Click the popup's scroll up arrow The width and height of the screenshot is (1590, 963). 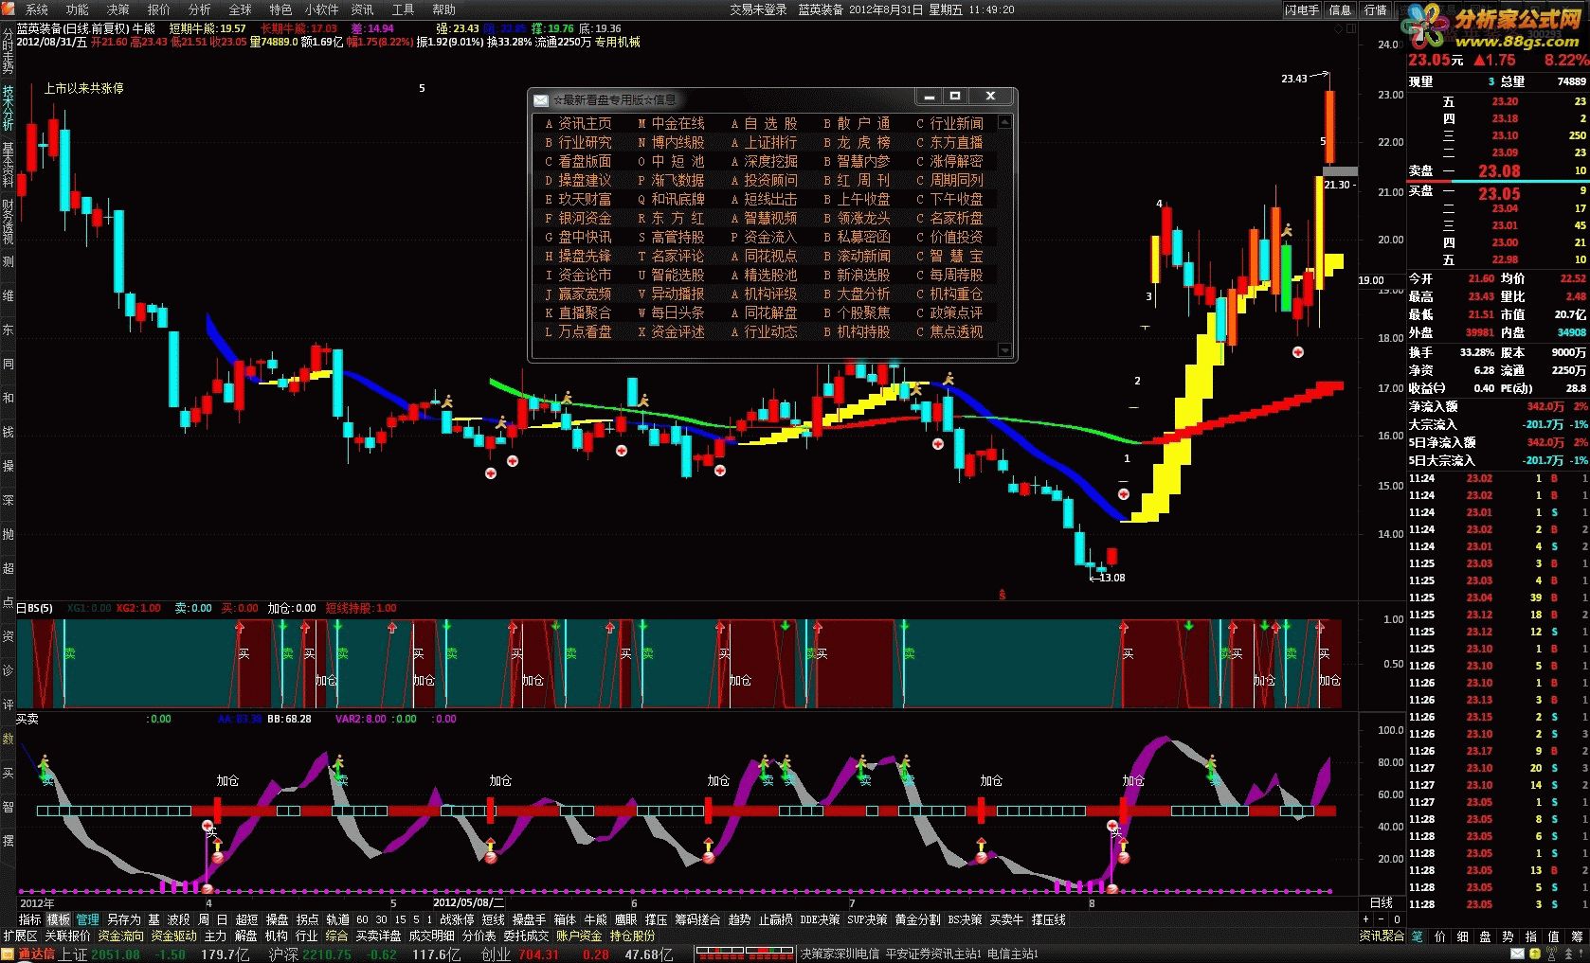pyautogui.click(x=1004, y=122)
